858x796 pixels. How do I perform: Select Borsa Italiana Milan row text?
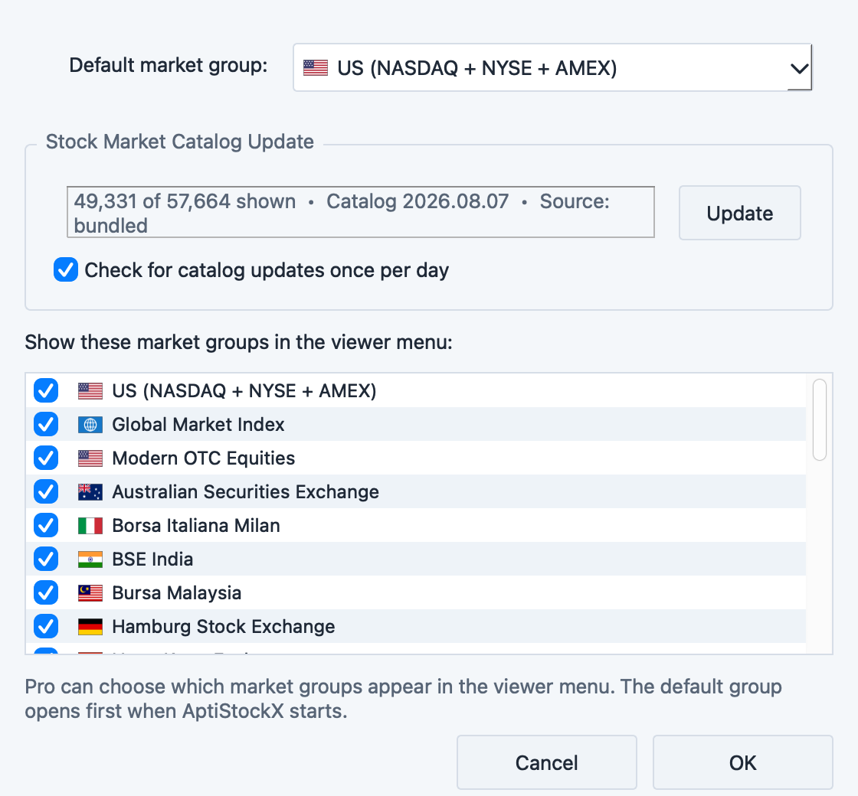pos(196,526)
